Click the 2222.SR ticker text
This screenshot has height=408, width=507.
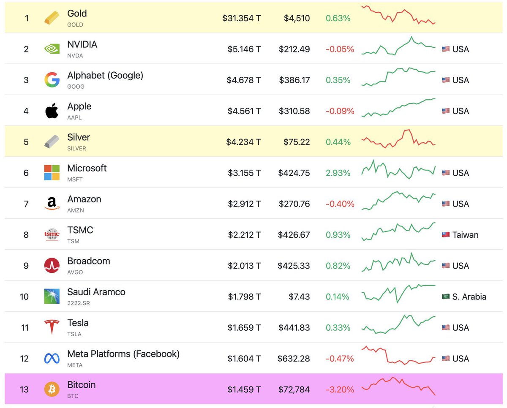(x=79, y=303)
